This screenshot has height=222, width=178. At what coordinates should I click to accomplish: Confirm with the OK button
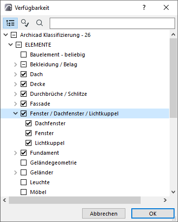[x=153, y=214]
